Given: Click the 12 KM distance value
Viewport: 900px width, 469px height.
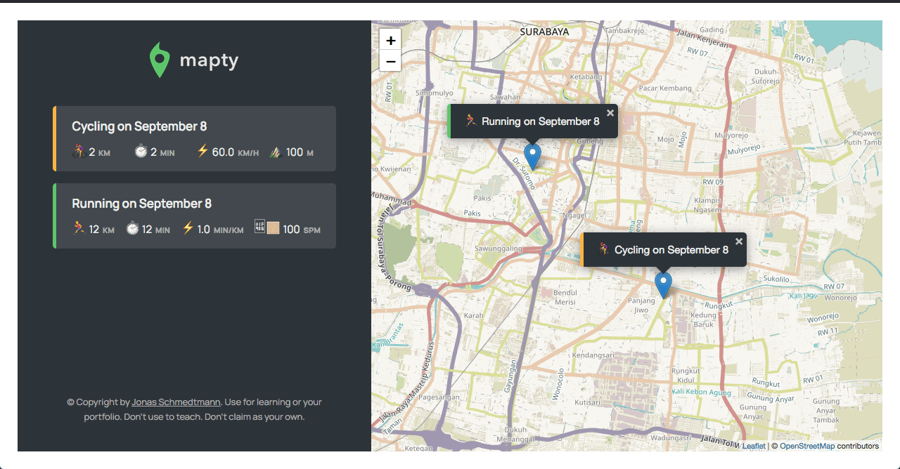Looking at the screenshot, I should pyautogui.click(x=102, y=230).
